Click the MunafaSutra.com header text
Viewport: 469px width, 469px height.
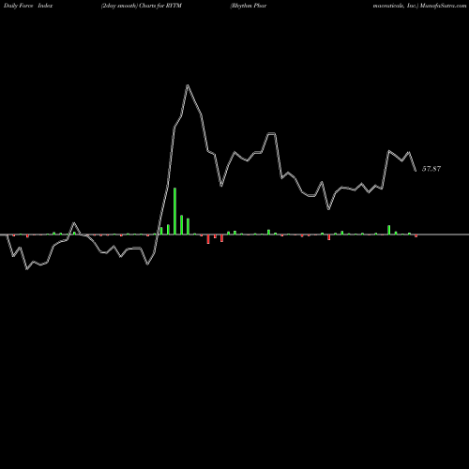pos(444,6)
